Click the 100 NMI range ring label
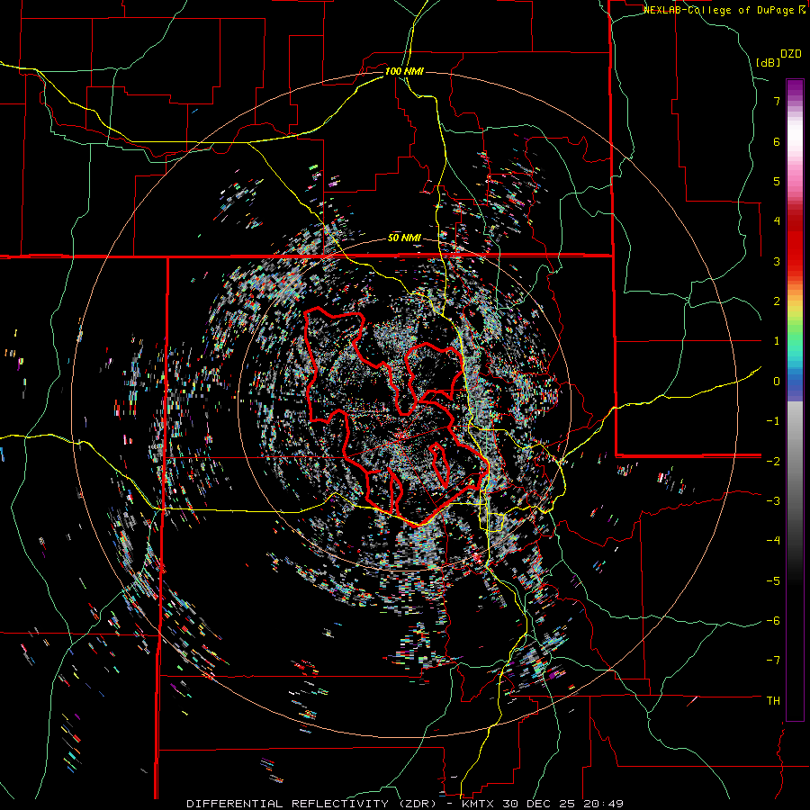The image size is (810, 810). coord(404,71)
